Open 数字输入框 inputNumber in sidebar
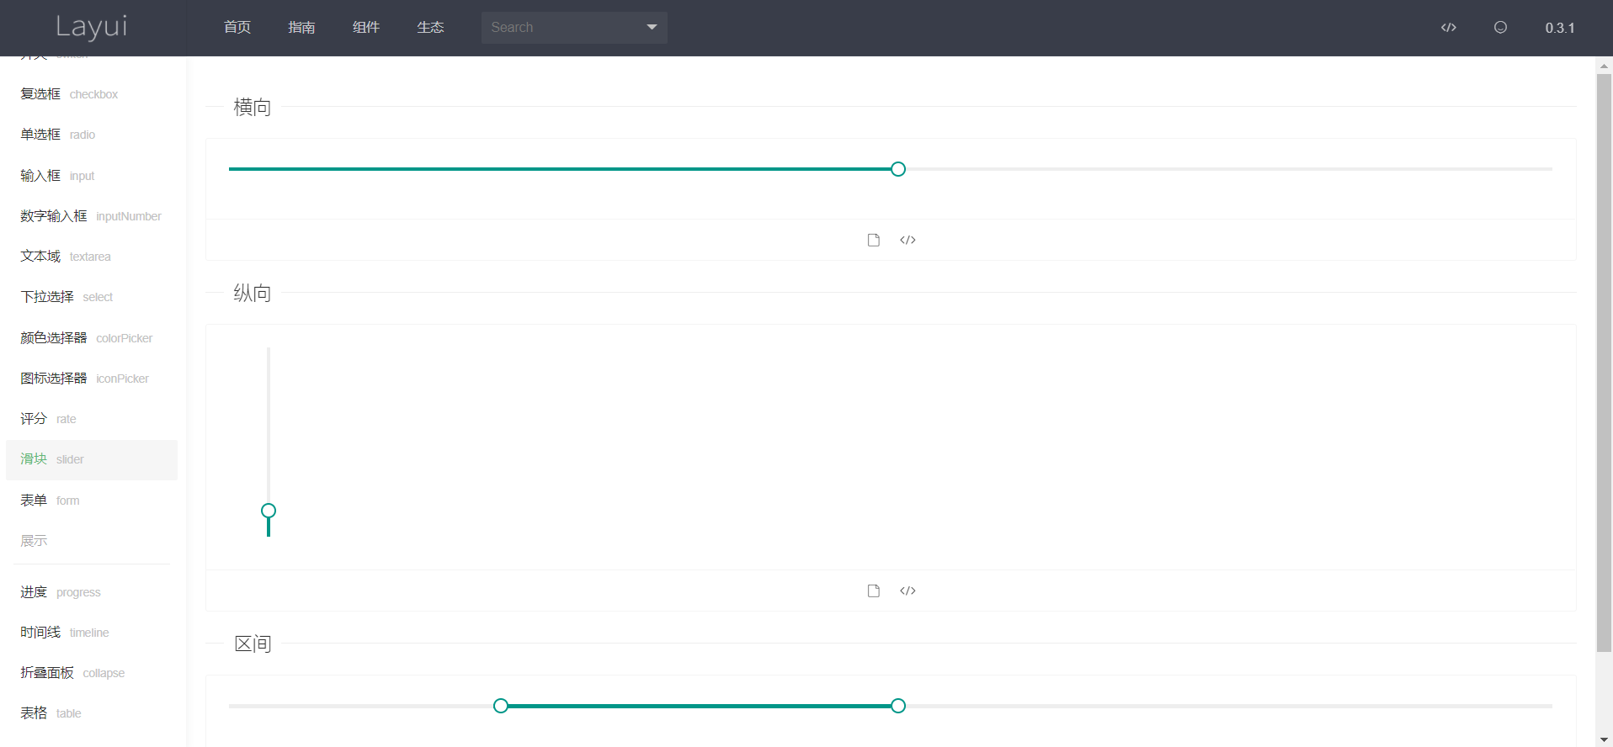 click(x=92, y=216)
